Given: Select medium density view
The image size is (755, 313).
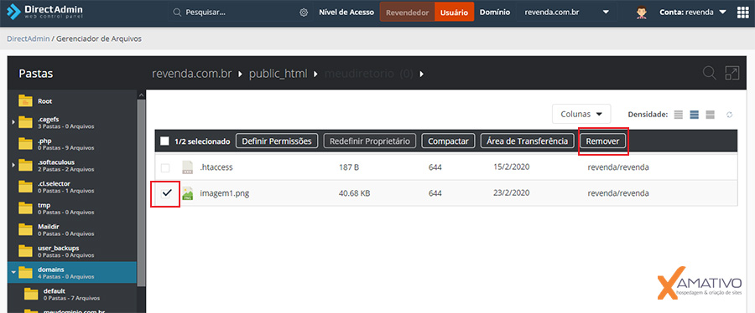Looking at the screenshot, I should pos(694,115).
